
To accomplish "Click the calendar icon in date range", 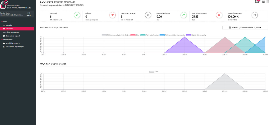I will pos(230,27).
